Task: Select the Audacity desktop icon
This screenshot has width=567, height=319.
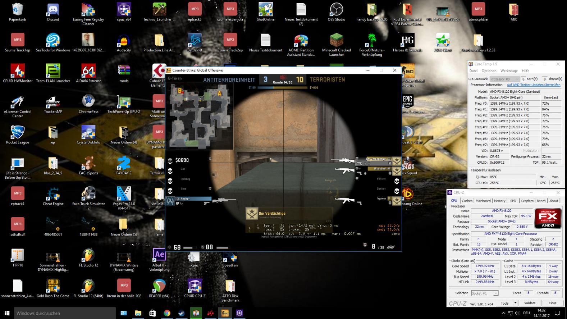Action: [124, 43]
